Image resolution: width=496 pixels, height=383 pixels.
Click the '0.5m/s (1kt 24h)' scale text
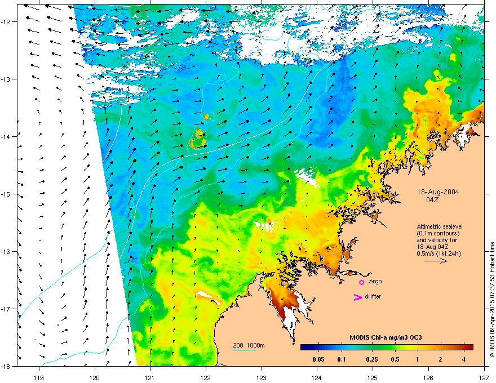pos(439,253)
